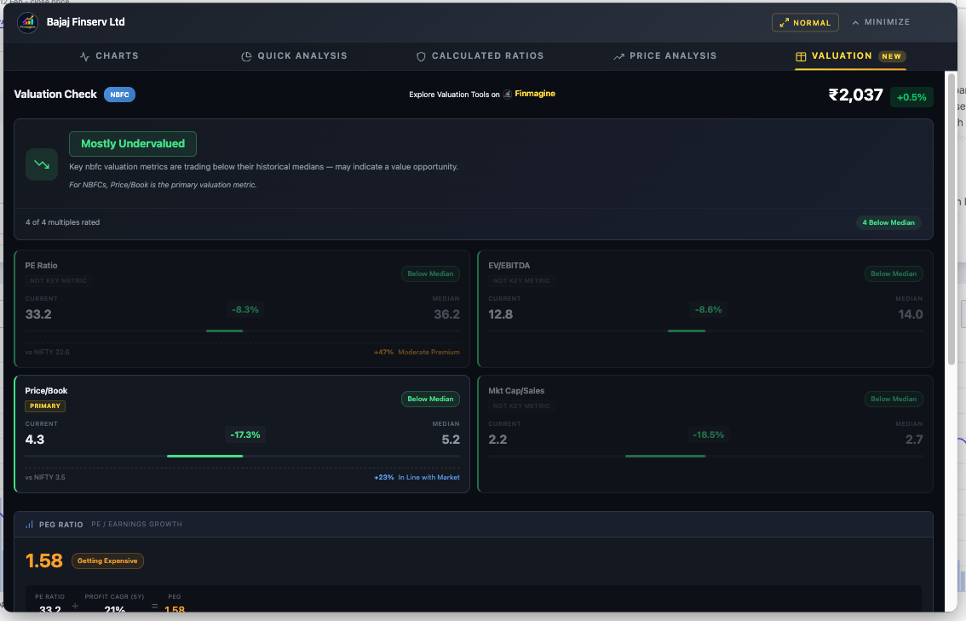Switch to the Valuation tab

[x=841, y=56]
